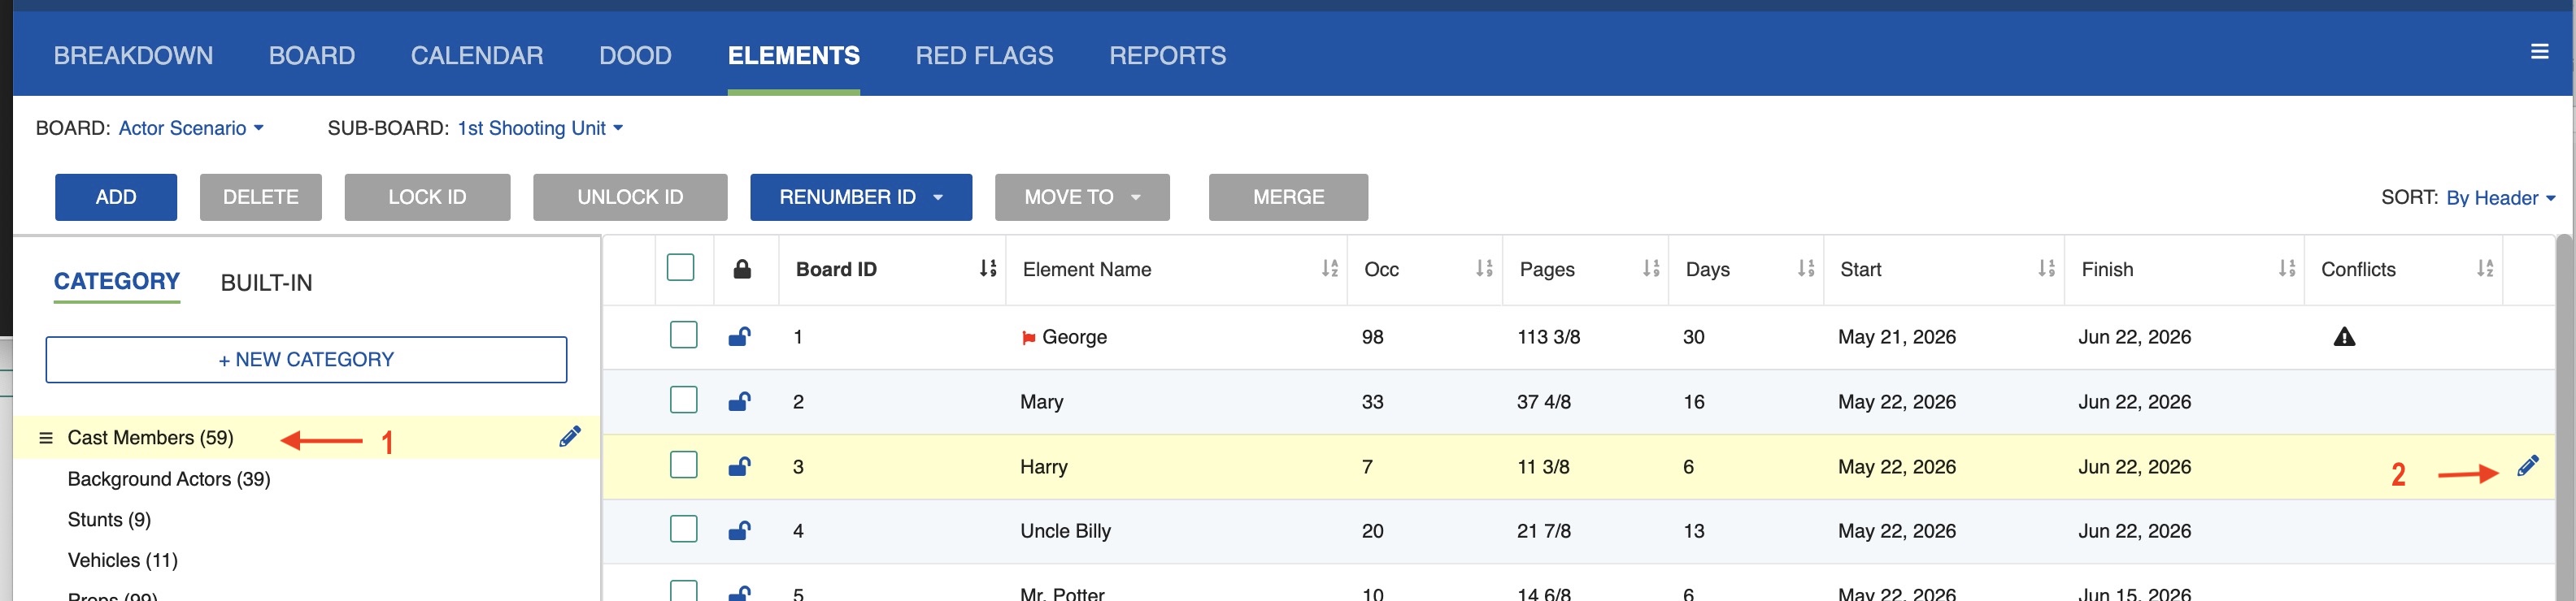Click the unlock icon for Mary's Board ID
This screenshot has width=2576, height=601.
click(x=739, y=401)
